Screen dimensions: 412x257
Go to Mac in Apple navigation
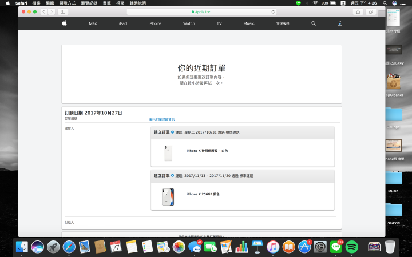pyautogui.click(x=93, y=23)
